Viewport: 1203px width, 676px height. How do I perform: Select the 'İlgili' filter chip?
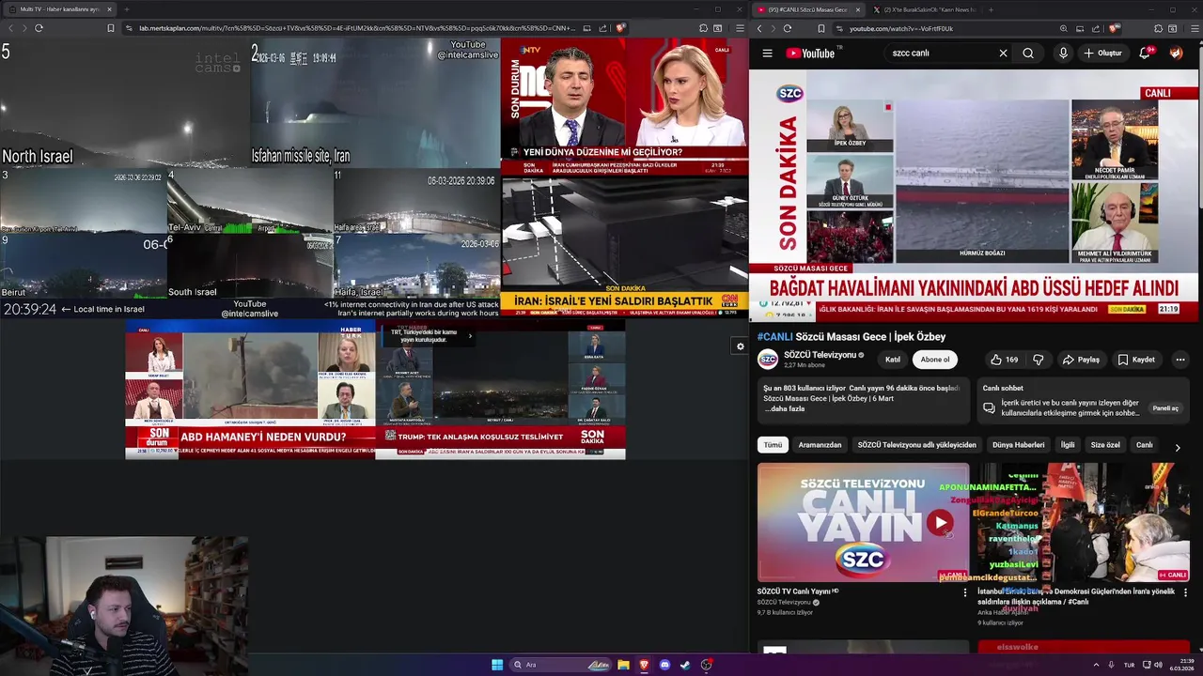[x=1068, y=445]
